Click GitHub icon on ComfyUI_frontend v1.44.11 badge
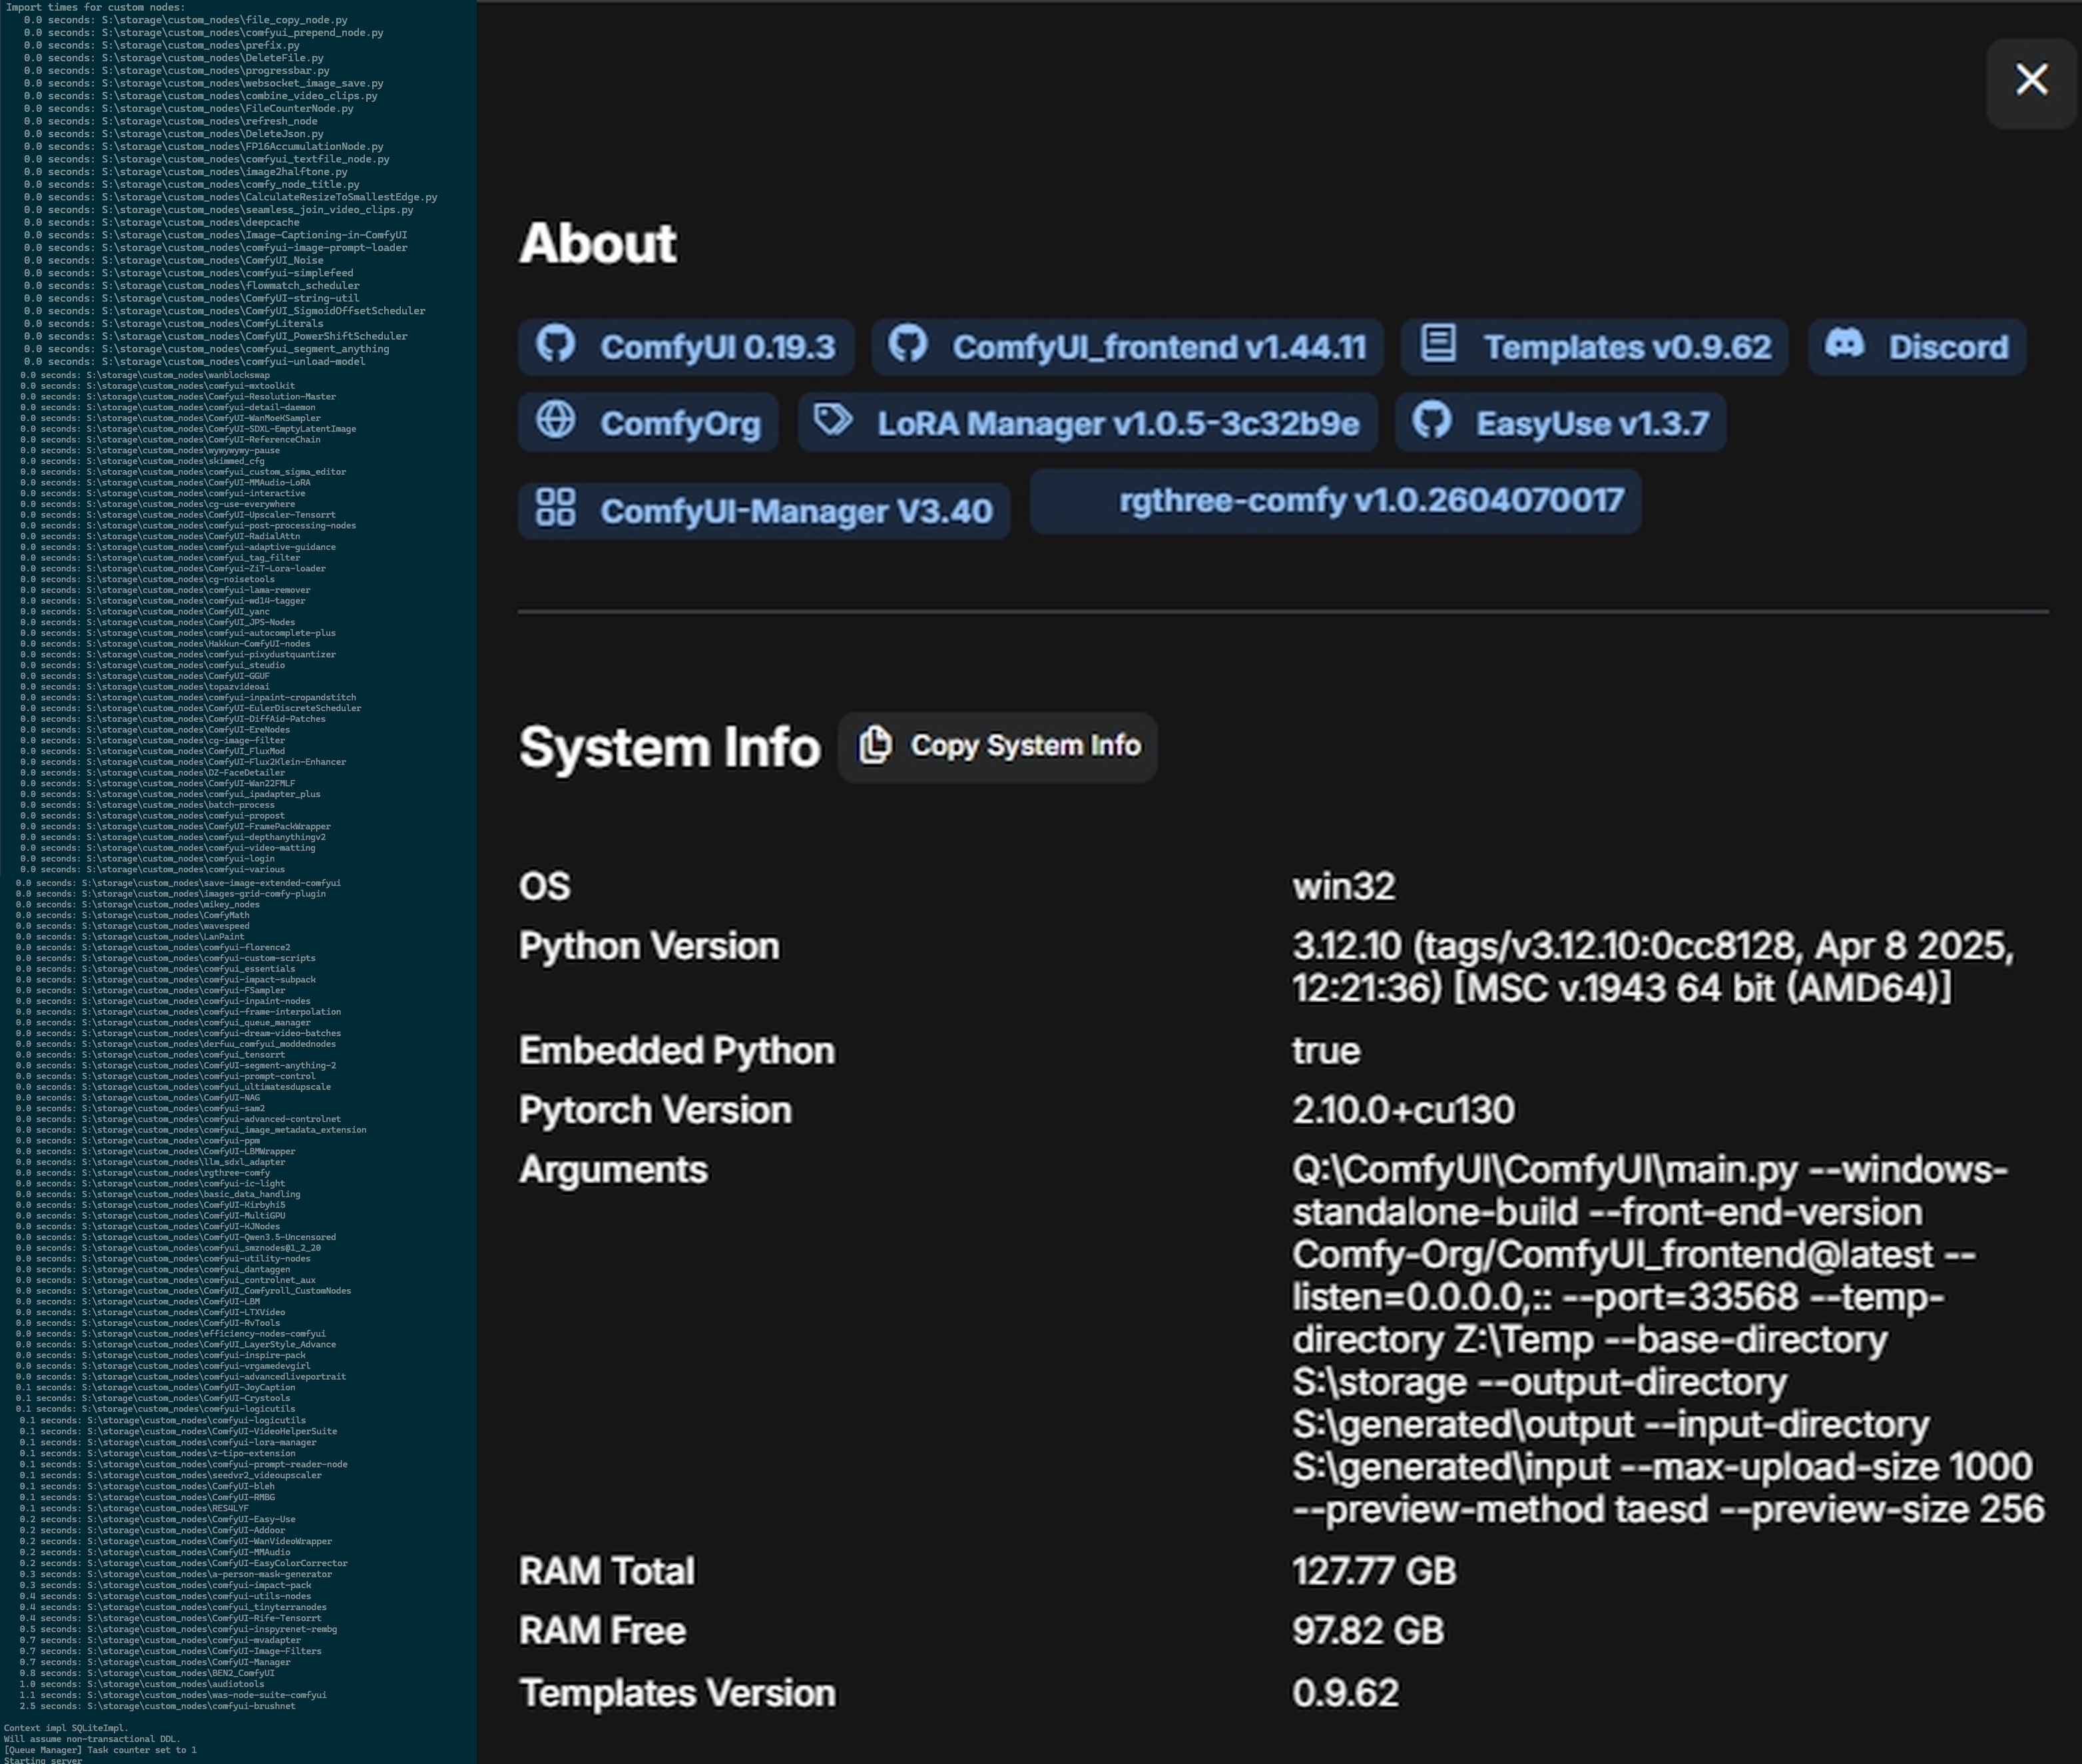This screenshot has width=2082, height=1764. click(x=908, y=344)
